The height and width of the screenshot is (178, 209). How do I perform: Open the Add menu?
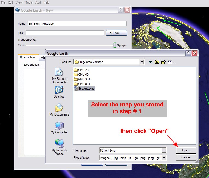(x=38, y=2)
